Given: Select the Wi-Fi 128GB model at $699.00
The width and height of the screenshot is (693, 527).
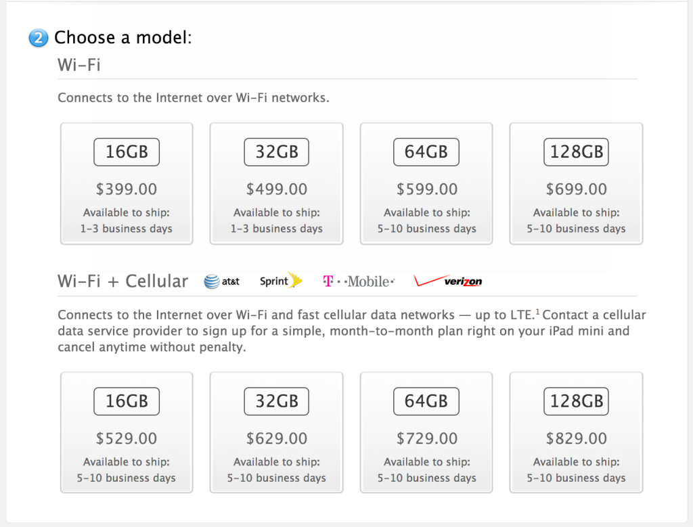Looking at the screenshot, I should pyautogui.click(x=576, y=183).
